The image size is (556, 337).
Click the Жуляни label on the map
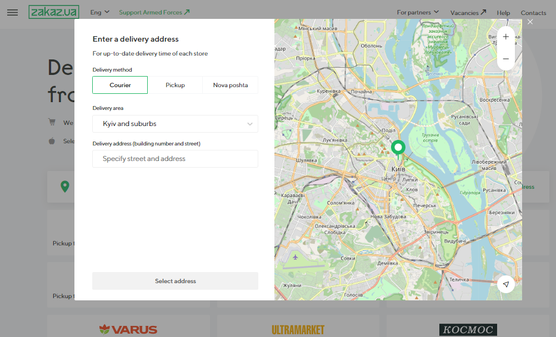[292, 285]
